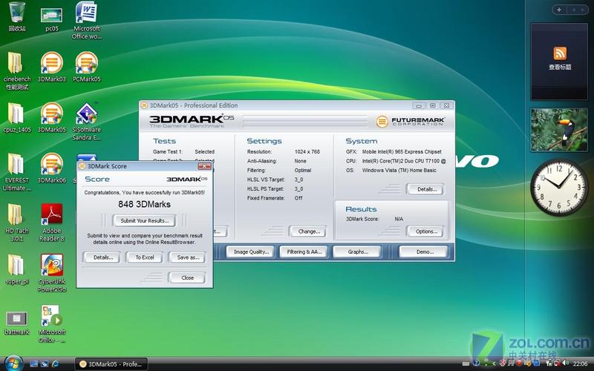Screen dimensions: 594x371
Task: Open the Microsoft Office Word desktop shortcut
Action: click(x=86, y=21)
